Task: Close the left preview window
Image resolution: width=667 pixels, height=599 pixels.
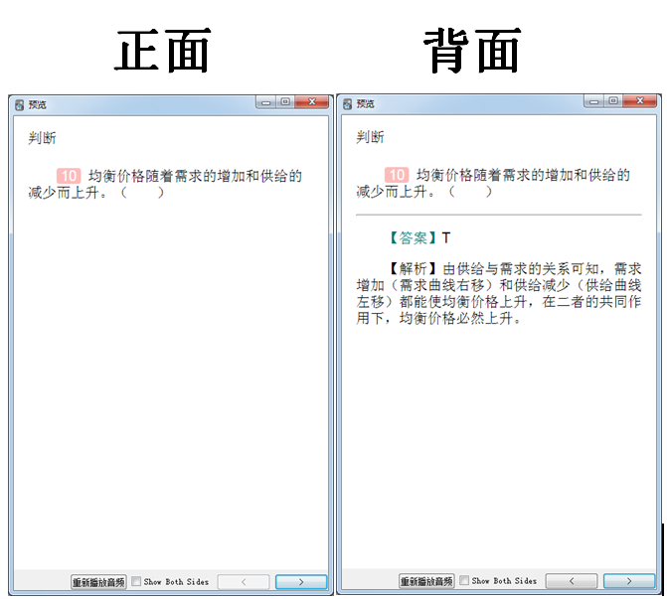Action: coord(312,102)
